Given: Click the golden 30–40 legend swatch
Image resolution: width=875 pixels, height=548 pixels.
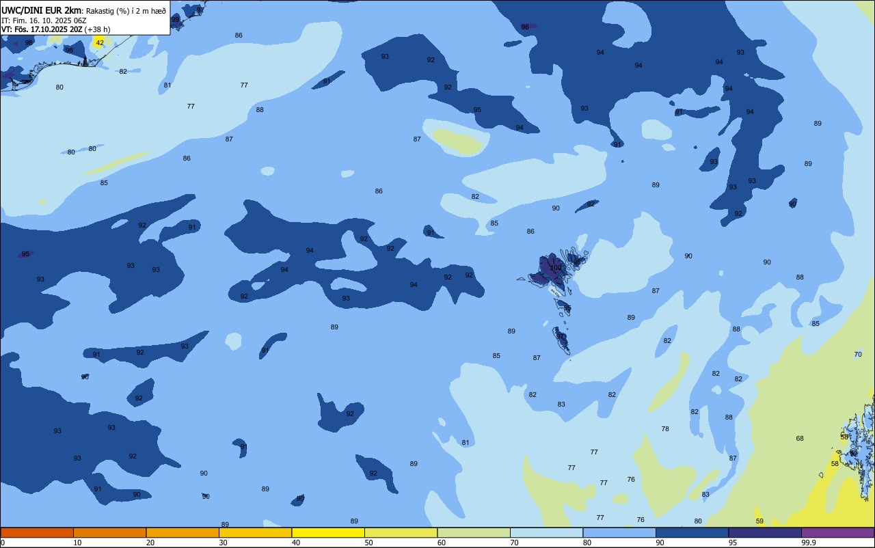Looking at the screenshot, I should pos(255,532).
